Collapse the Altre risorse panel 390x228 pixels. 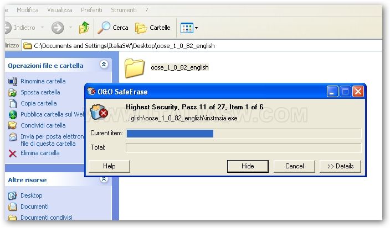click(x=104, y=179)
